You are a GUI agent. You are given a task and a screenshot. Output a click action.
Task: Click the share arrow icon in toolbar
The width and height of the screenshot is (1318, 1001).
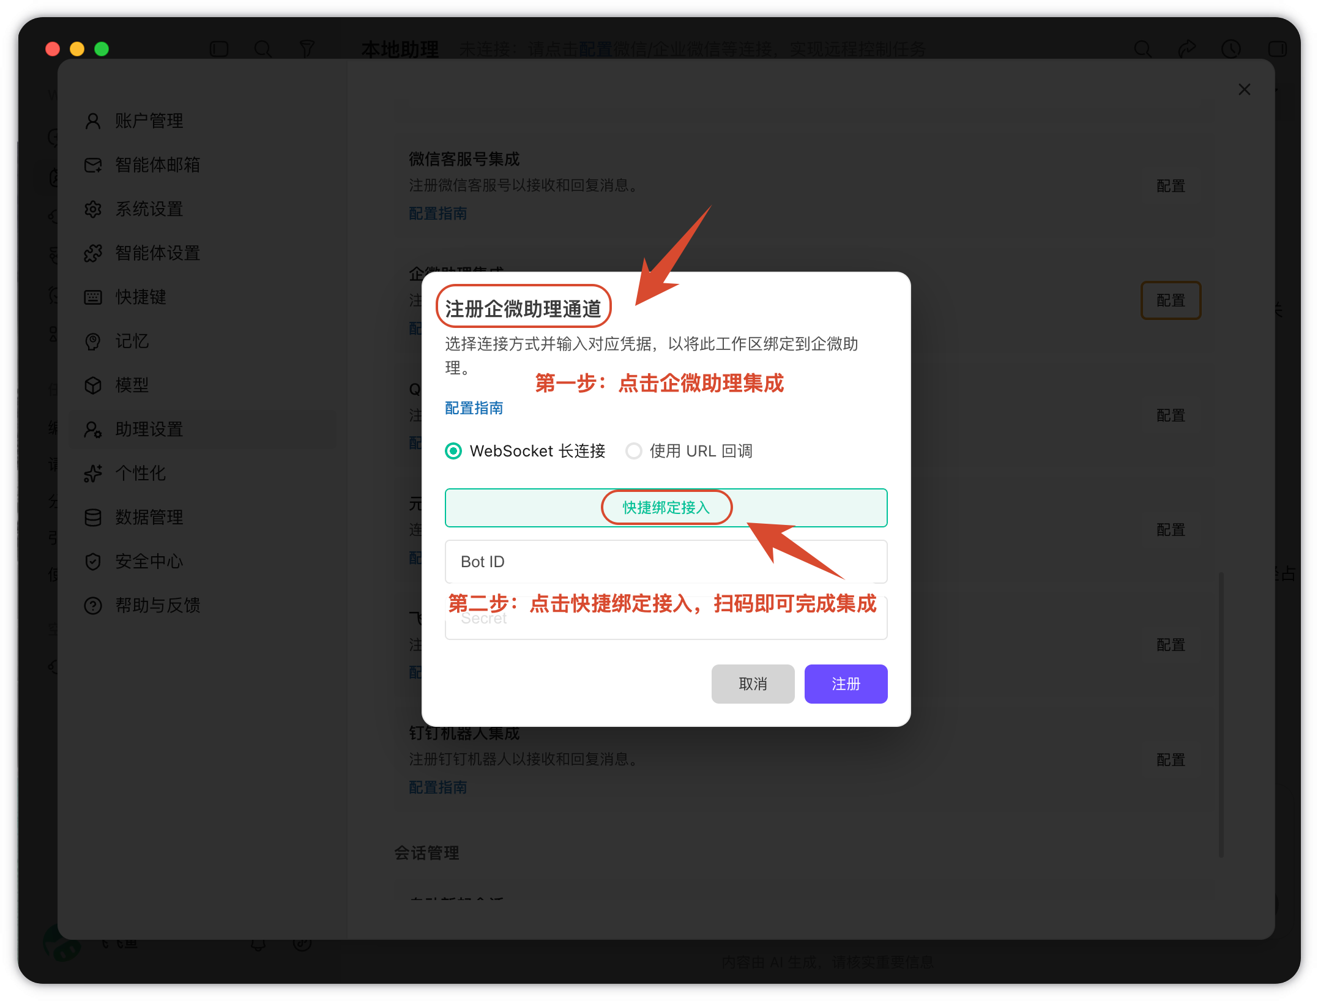[1187, 49]
